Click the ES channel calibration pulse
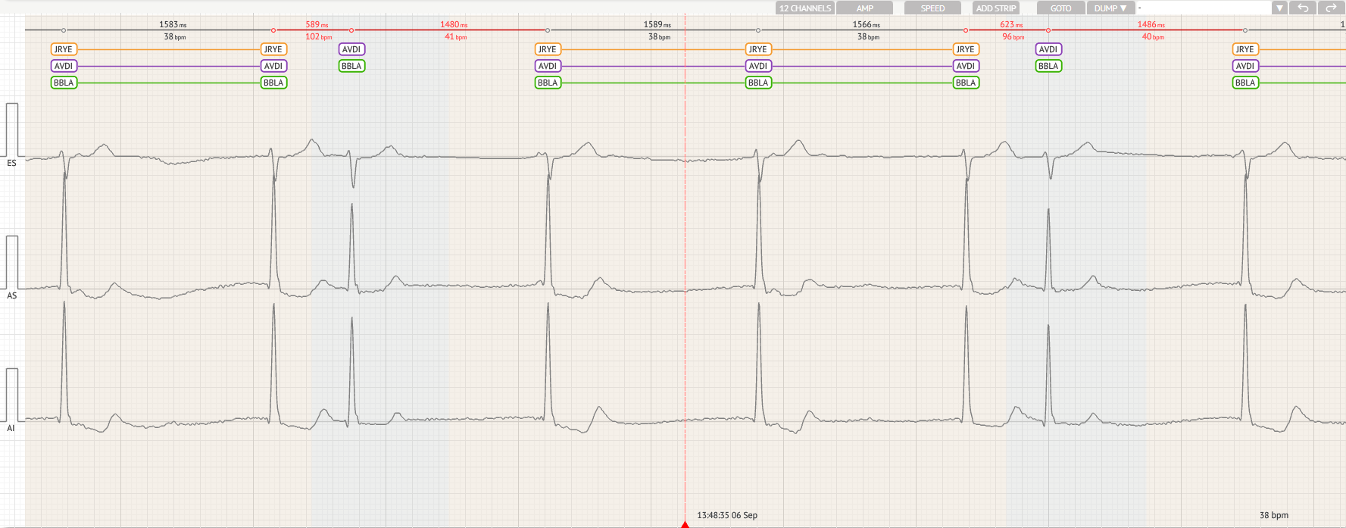1346x528 pixels. 12,130
